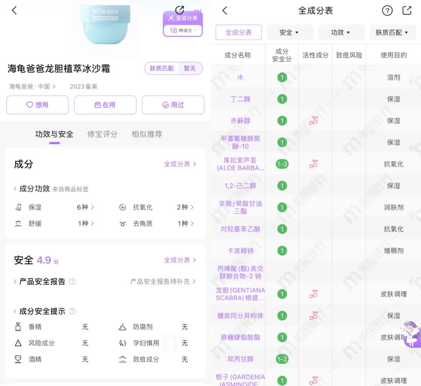Switch to the 修宝评分 tab
The width and height of the screenshot is (421, 386).
pyautogui.click(x=102, y=134)
